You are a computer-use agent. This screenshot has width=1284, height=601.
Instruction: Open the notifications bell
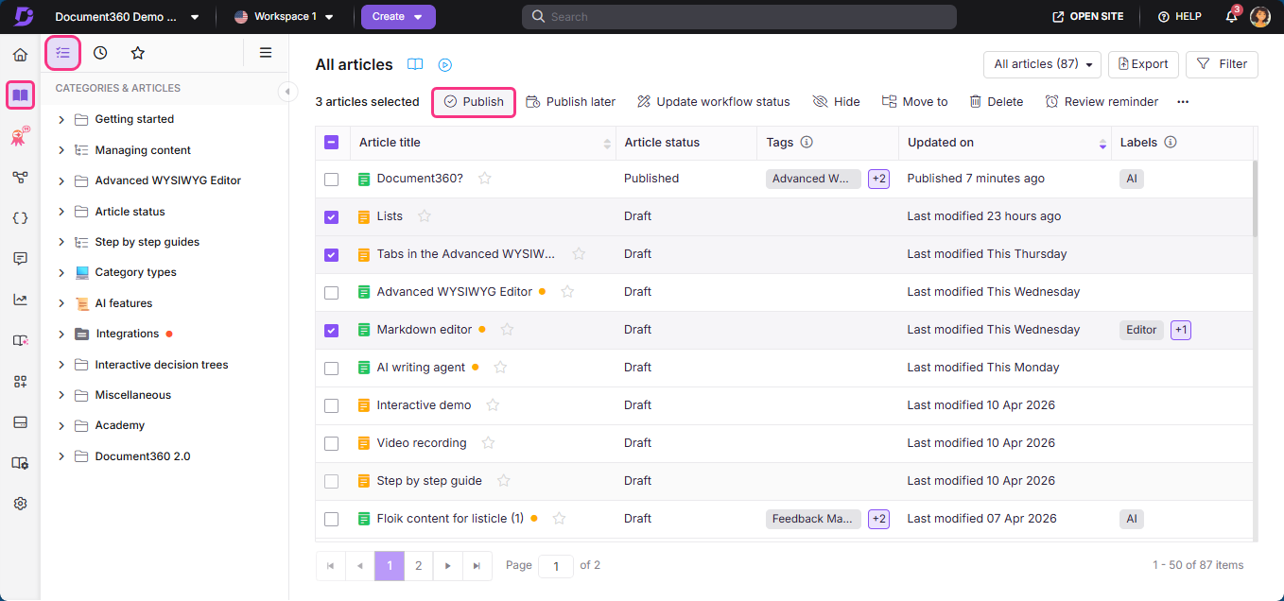[x=1230, y=16]
